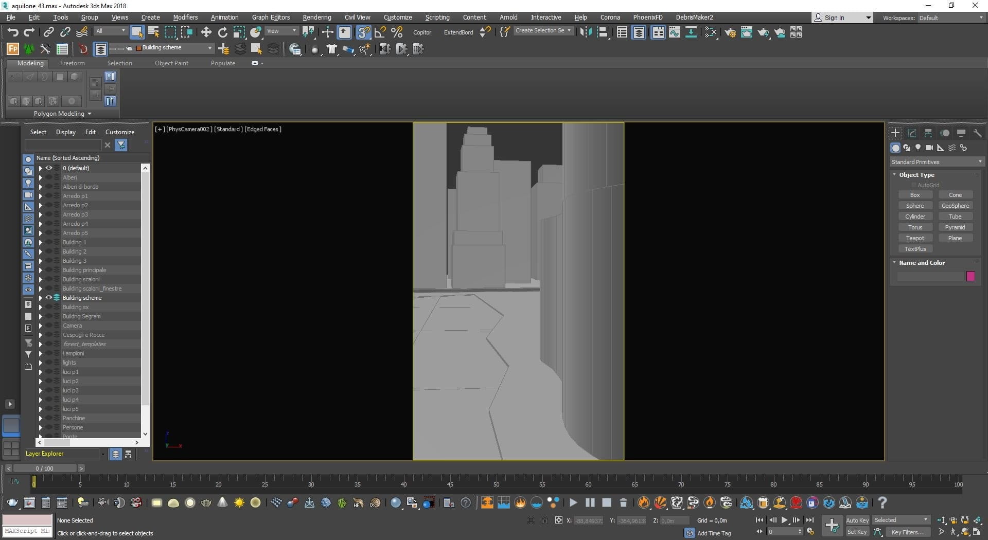Open Key Filters button

(x=908, y=532)
